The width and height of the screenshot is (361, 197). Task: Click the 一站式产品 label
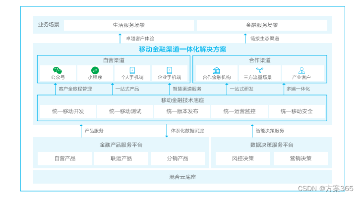(127, 89)
